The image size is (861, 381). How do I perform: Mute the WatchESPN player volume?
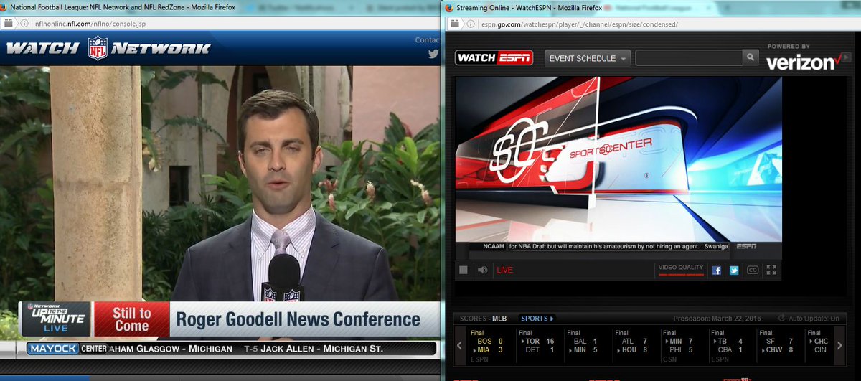coord(483,271)
